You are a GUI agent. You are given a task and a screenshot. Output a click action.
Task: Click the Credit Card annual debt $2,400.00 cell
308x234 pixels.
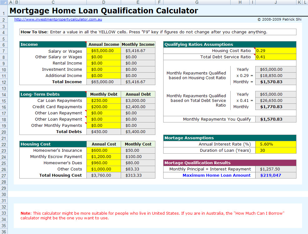tap(138, 107)
